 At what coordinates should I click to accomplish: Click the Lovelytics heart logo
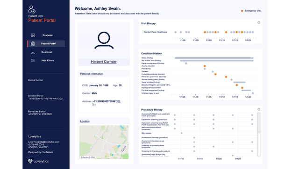coord(30,161)
